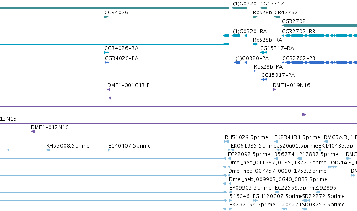Click the bs20g01.5prime EST label
357x211 pixels.
(297, 146)
